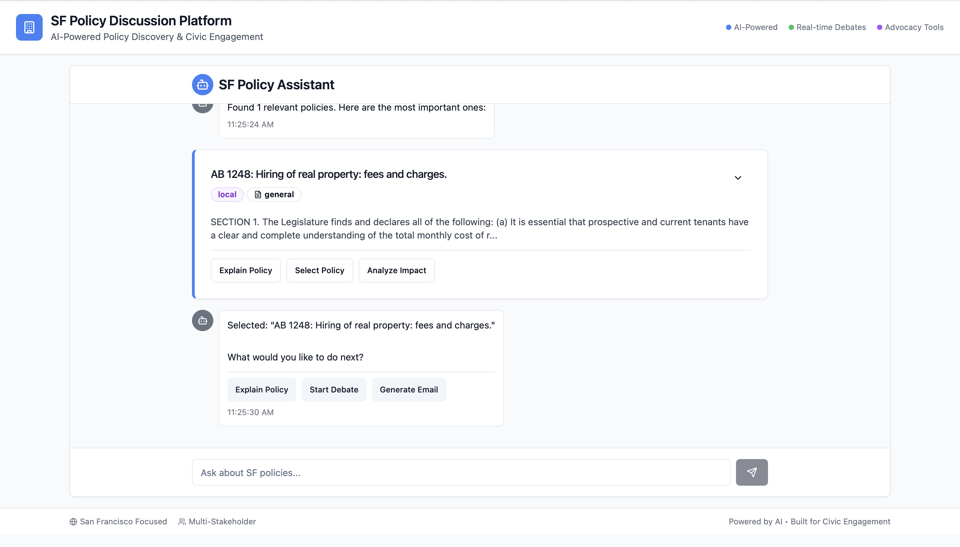Image resolution: width=960 pixels, height=547 pixels.
Task: Open AB 1248 policy title text
Action: (x=329, y=174)
